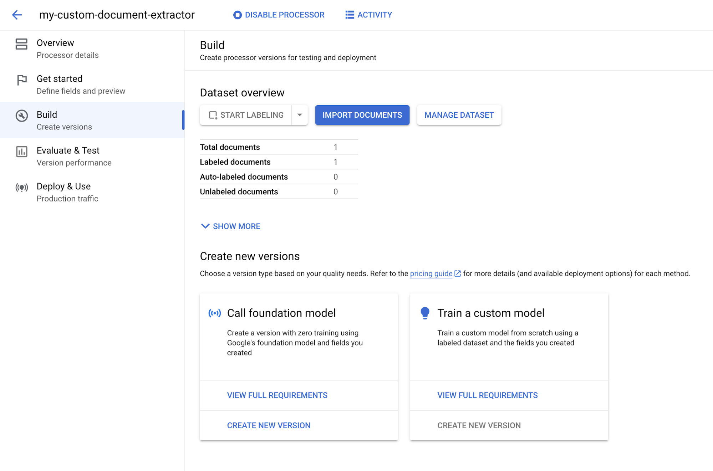Go to the Deploy & Use section
Screen dimensions: 713x471
[64, 192]
